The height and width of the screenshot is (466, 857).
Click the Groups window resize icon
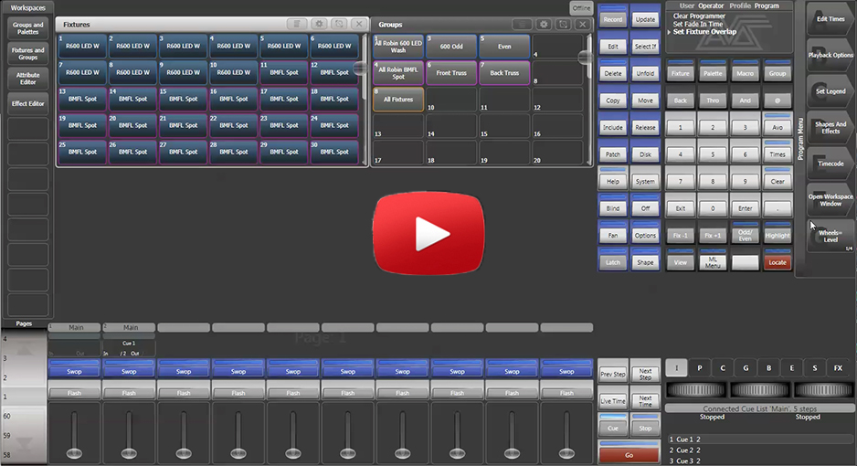coord(562,25)
